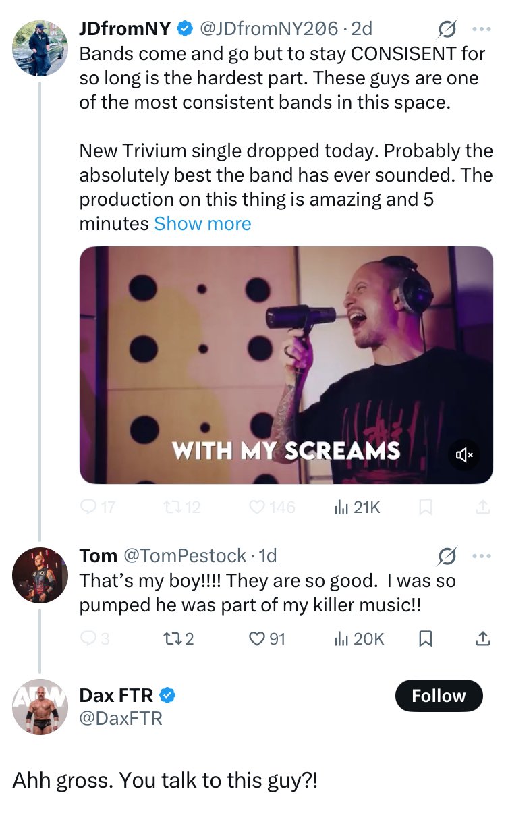
Task: Expand tweet text with Show more
Action: [x=202, y=223]
